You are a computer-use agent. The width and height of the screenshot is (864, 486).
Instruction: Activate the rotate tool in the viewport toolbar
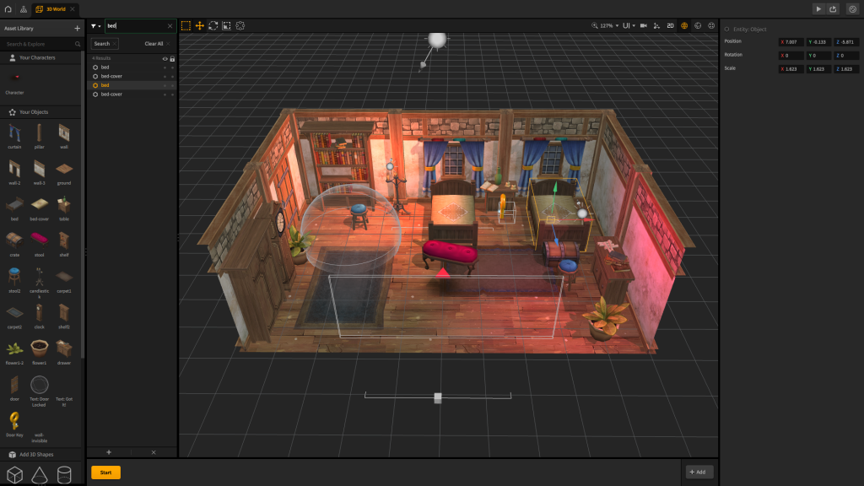[213, 25]
